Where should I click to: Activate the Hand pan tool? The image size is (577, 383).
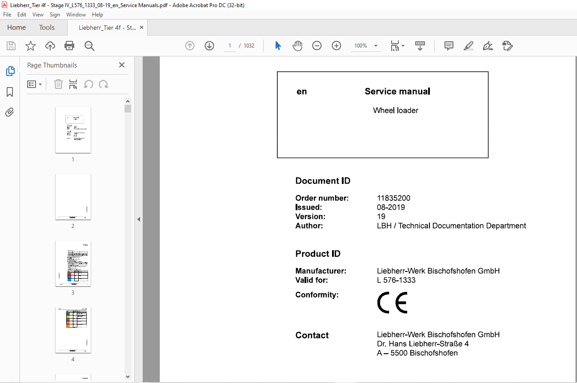tap(297, 46)
